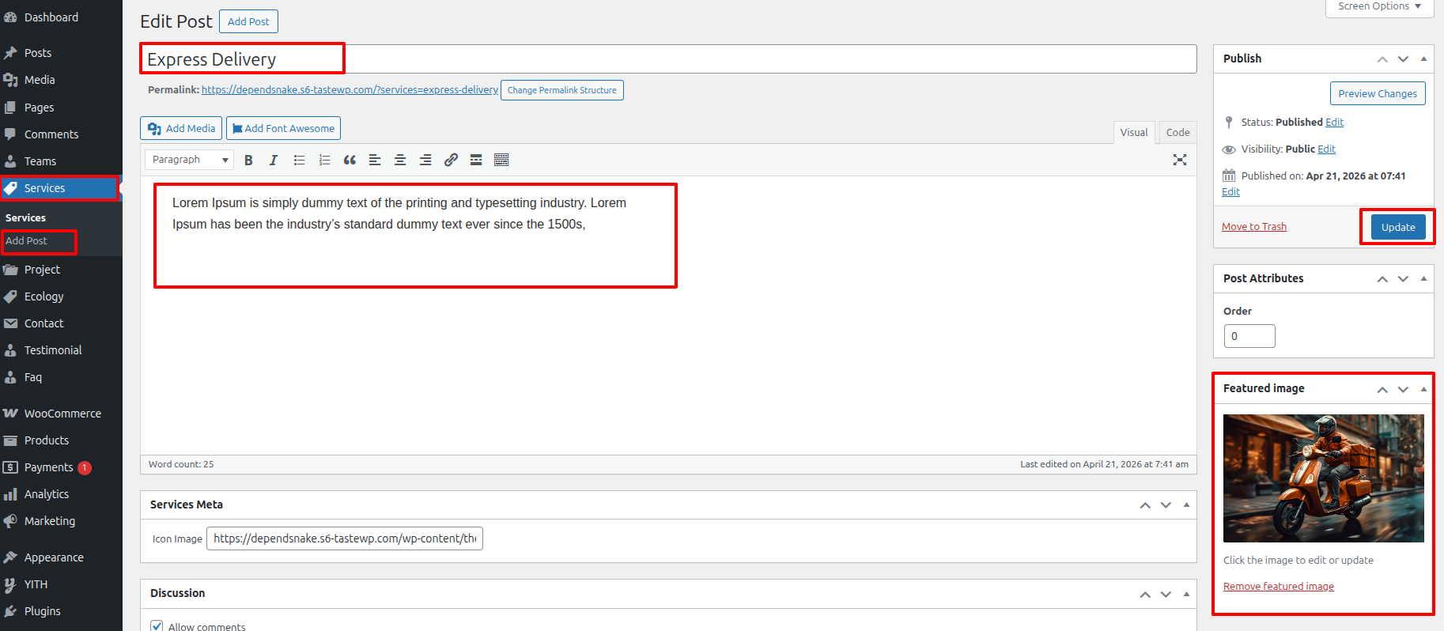The height and width of the screenshot is (631, 1444).
Task: Apply italic formatting to text
Action: [274, 161]
